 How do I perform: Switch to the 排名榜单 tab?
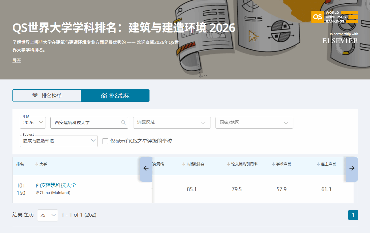tap(47, 96)
